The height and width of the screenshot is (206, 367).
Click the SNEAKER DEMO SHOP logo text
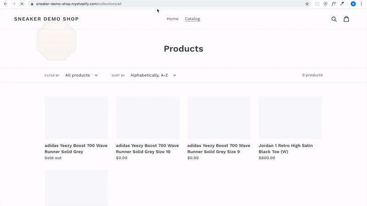point(46,19)
